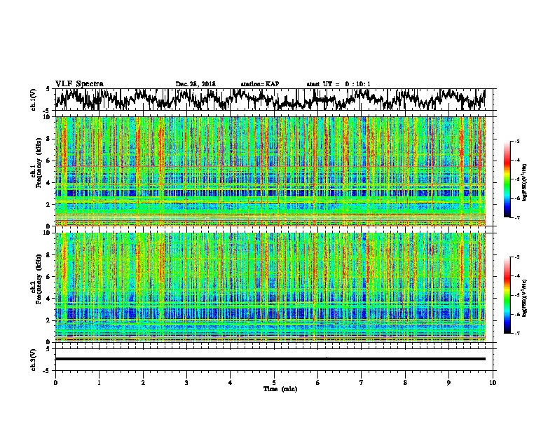The width and height of the screenshot is (555, 429).
Task: Click the "ch.3(V)" axis label
Action: 34,360
